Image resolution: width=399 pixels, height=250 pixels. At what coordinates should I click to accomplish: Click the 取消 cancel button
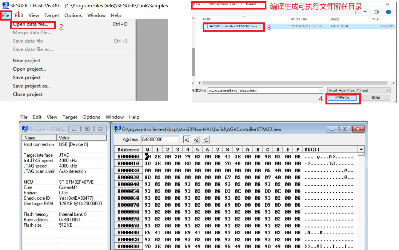click(x=376, y=98)
